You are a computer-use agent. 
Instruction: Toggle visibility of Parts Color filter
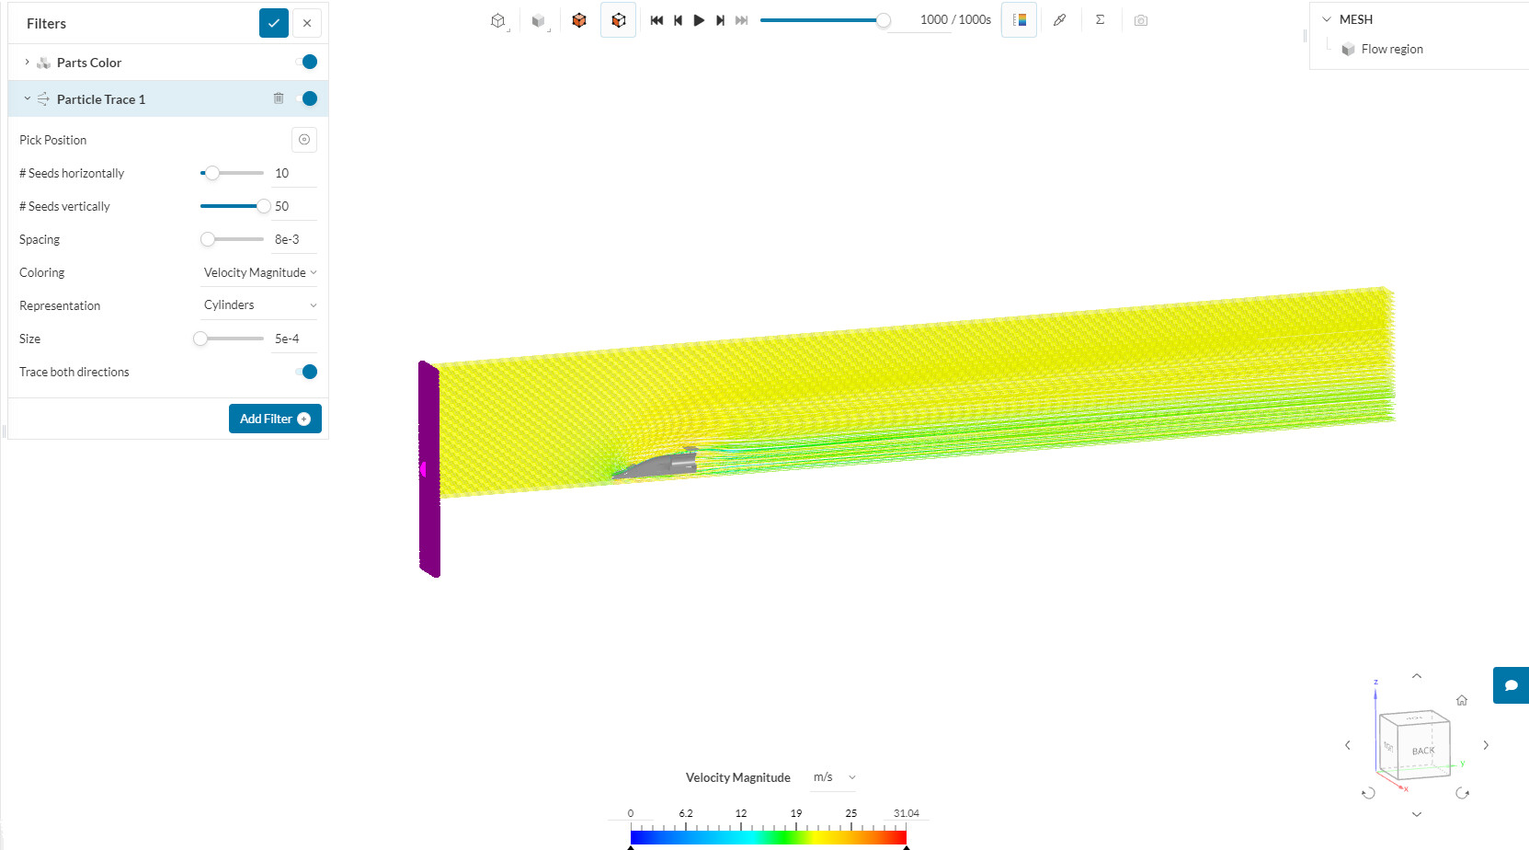[309, 62]
